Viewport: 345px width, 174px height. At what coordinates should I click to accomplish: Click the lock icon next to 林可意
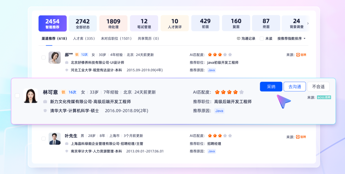63,92
